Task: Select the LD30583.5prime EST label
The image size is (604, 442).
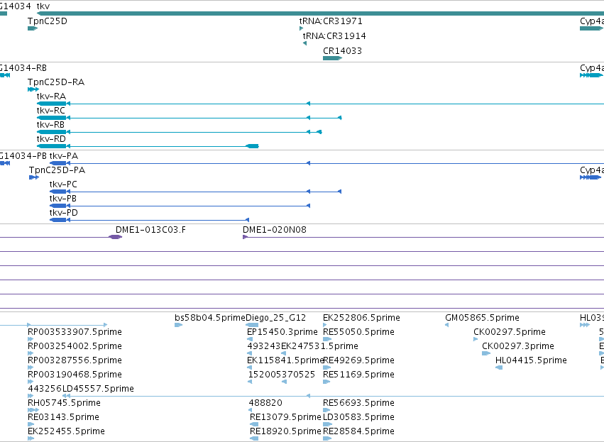Action: (358, 417)
